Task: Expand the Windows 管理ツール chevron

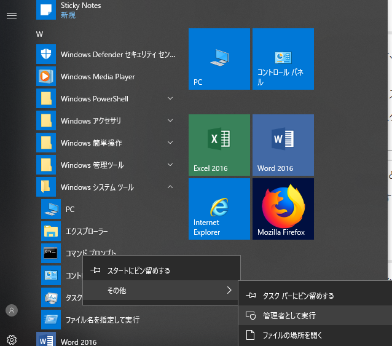Action: 170,165
